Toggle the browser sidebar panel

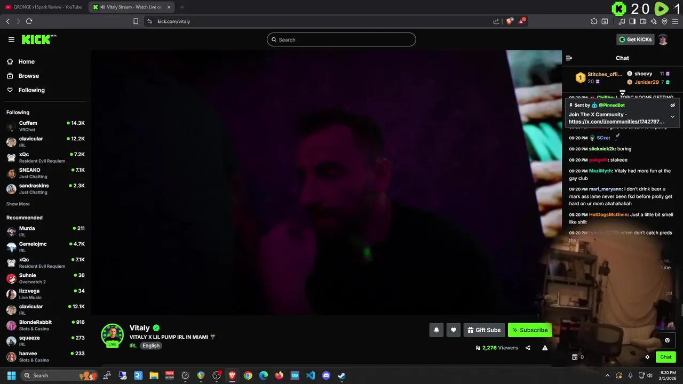632,21
